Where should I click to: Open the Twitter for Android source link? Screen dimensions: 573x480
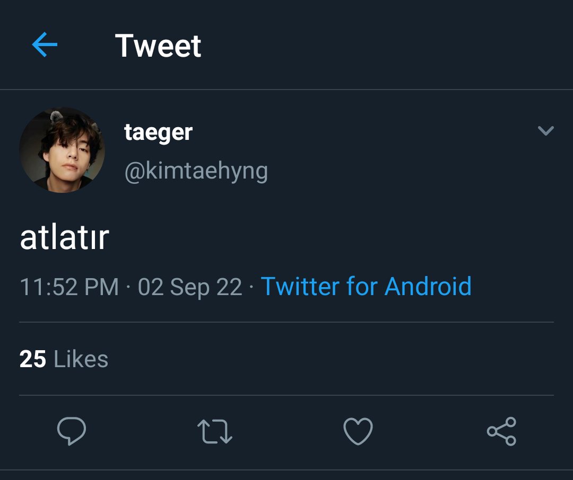click(366, 286)
